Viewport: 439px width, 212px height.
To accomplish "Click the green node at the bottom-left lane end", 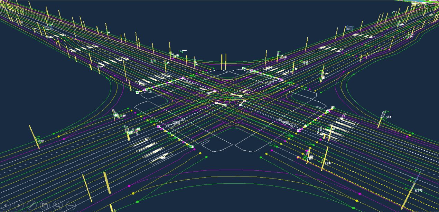I will [138, 202].
